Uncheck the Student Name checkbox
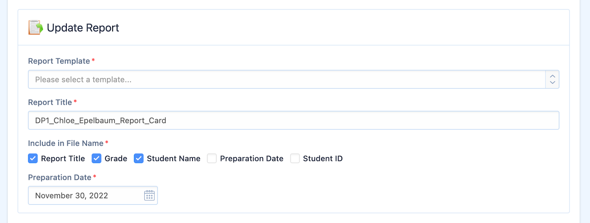 click(139, 158)
